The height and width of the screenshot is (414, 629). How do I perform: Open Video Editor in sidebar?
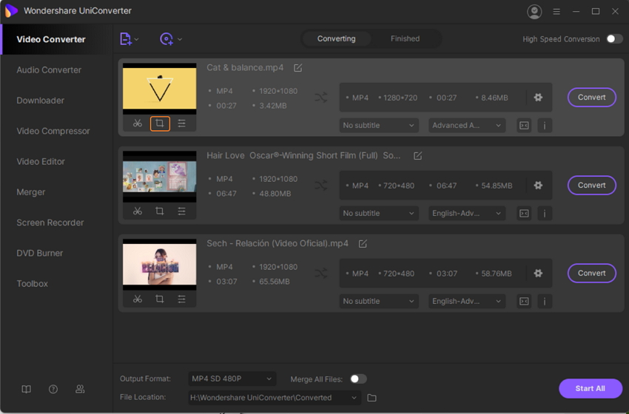click(x=41, y=161)
